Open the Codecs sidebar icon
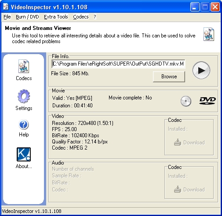Screen dimensions: 222x216 (x=24, y=66)
